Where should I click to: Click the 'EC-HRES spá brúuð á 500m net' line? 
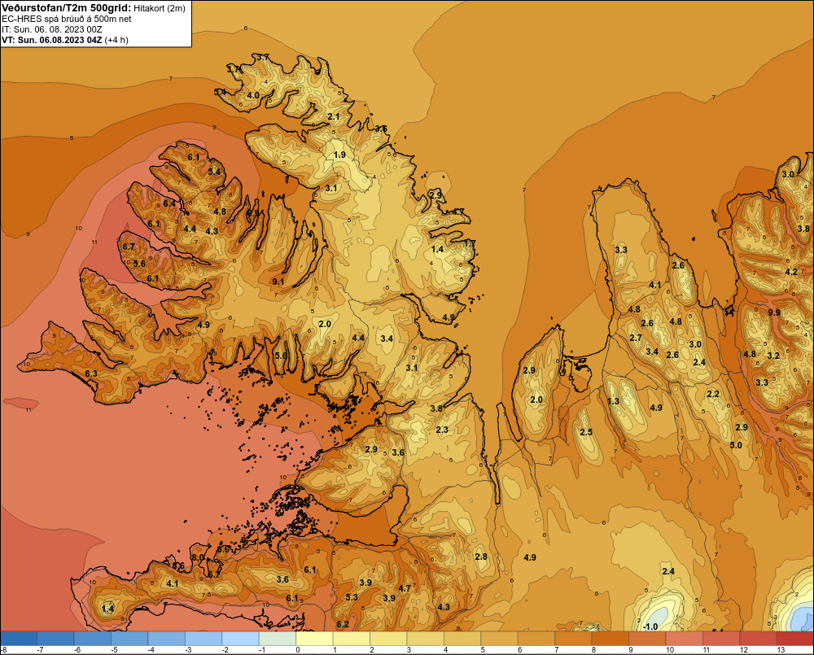point(67,19)
